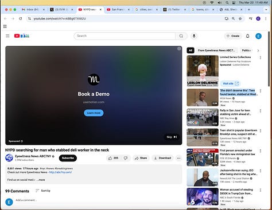272x210 pixels.
Task: Click the YouTube search field
Action: coord(125,36)
